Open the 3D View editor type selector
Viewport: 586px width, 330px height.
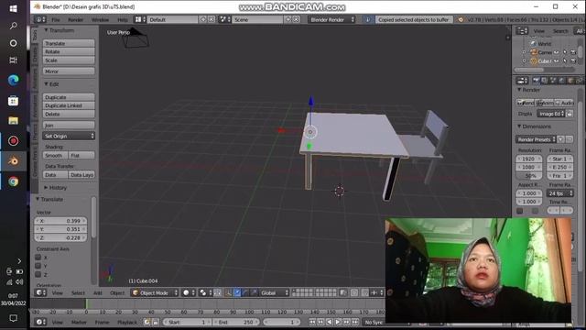click(x=40, y=292)
